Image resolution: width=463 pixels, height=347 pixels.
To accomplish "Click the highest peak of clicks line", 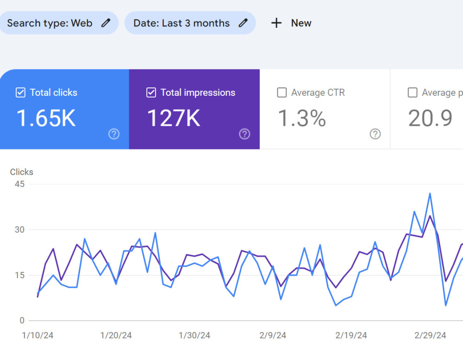I will pos(430,193).
